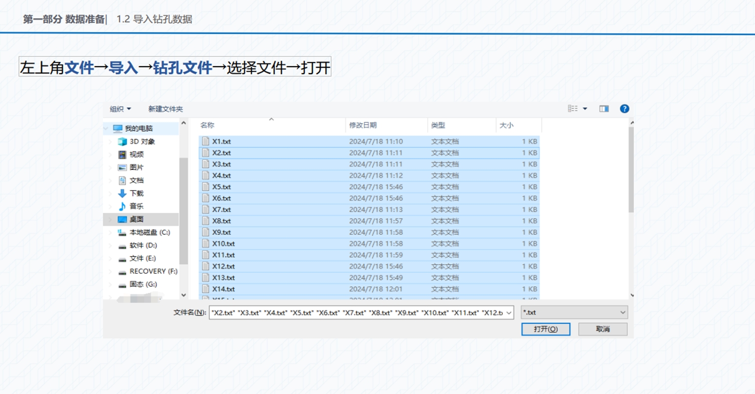
Task: Click the blue help question mark icon
Action: click(x=624, y=109)
